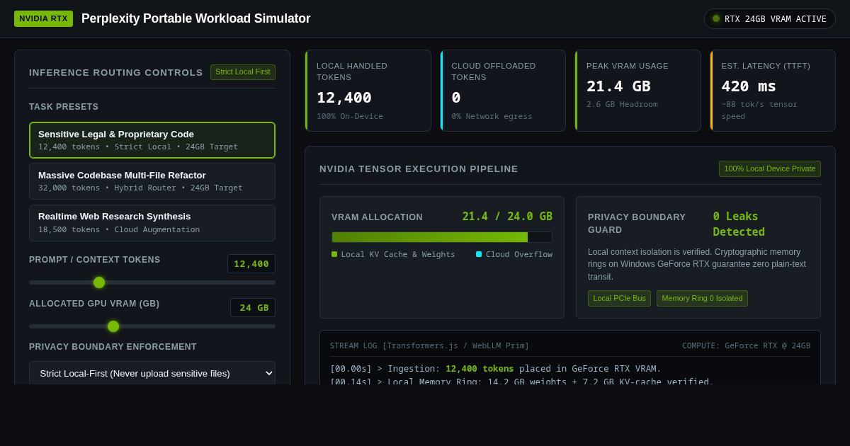Click the Local KV Cache & Weights legend

coord(393,254)
